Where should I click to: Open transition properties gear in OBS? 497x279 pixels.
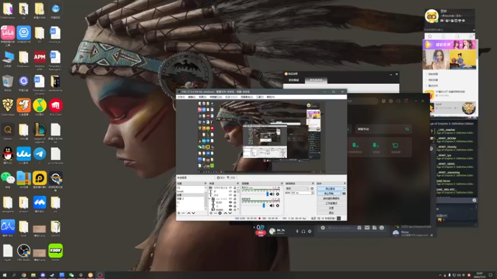point(312,188)
